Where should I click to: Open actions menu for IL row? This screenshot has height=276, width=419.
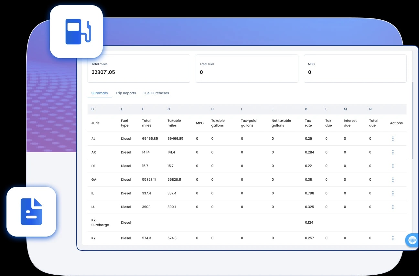point(393,193)
